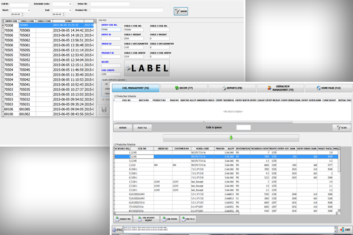Expand the End date dropdown
Screen dimensions: 353x235
(69, 10)
